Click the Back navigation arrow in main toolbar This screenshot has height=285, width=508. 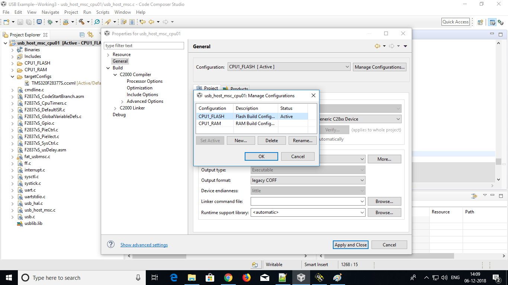151,22
